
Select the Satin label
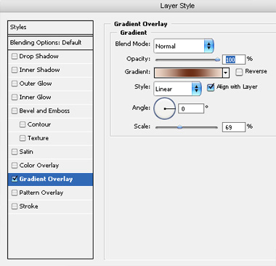[26, 152]
